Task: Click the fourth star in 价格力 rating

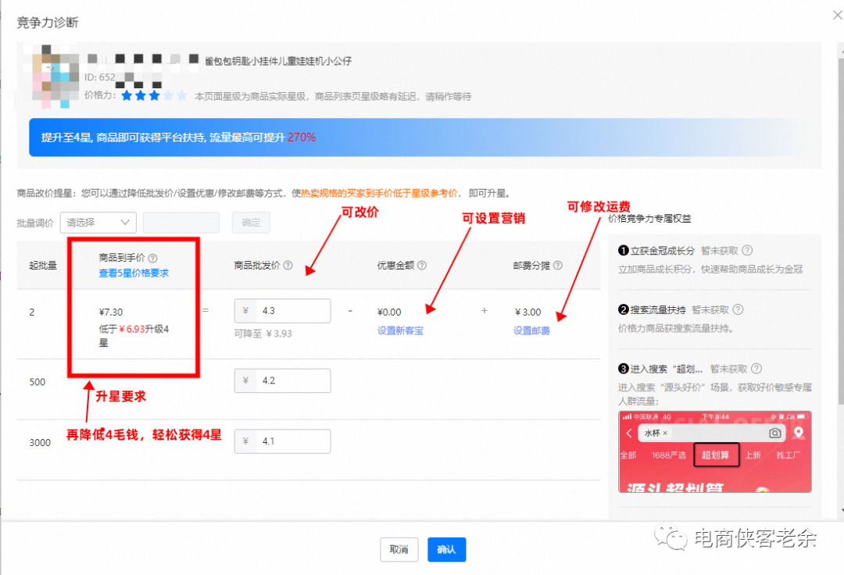Action: (168, 98)
